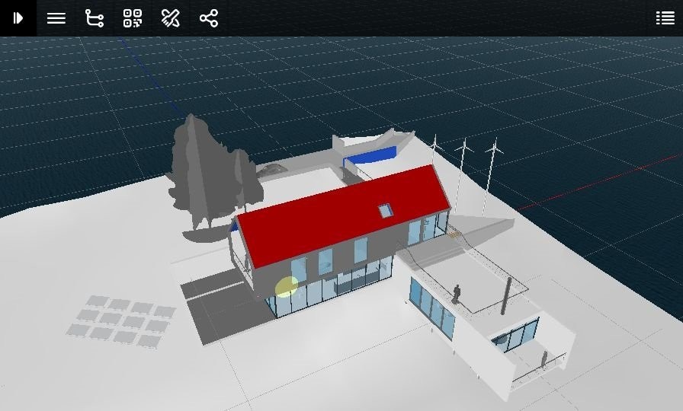
Task: Click the blue swimming pool behind the house
Action: (371, 155)
